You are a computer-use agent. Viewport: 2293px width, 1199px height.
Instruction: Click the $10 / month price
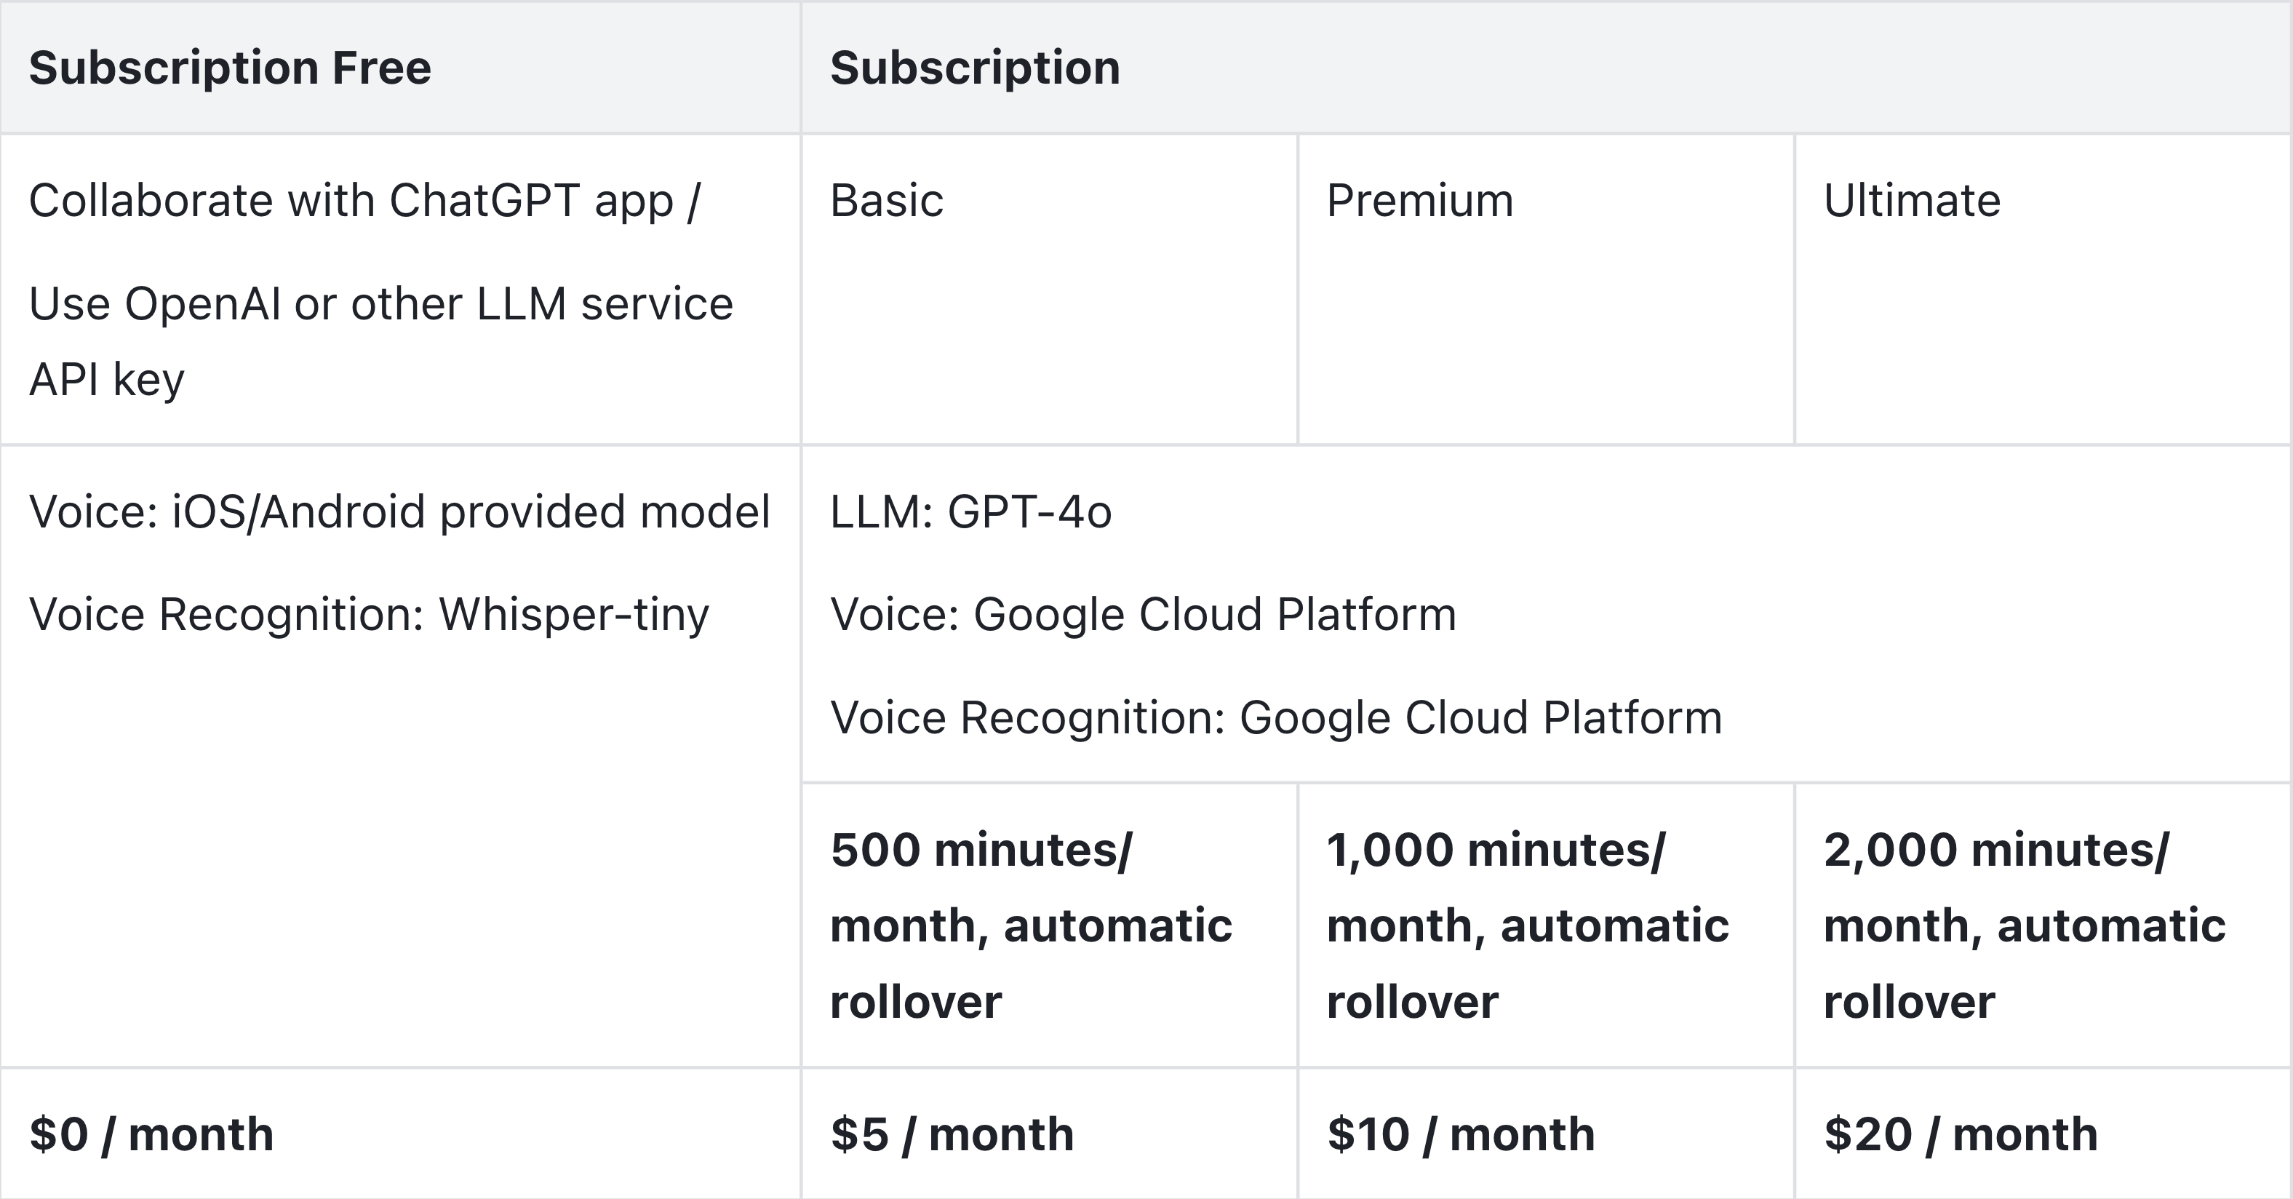(x=1461, y=1134)
